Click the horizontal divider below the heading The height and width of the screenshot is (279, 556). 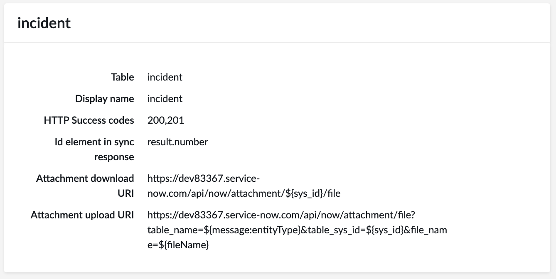tap(278, 42)
